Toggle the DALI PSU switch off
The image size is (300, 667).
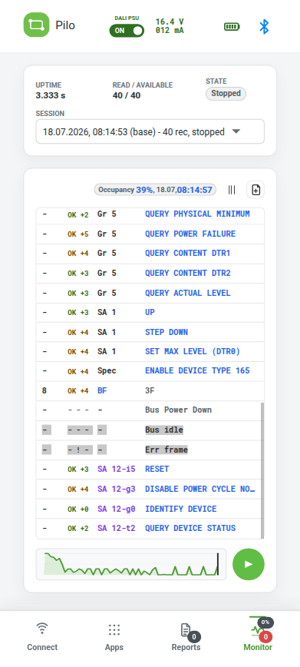[127, 31]
